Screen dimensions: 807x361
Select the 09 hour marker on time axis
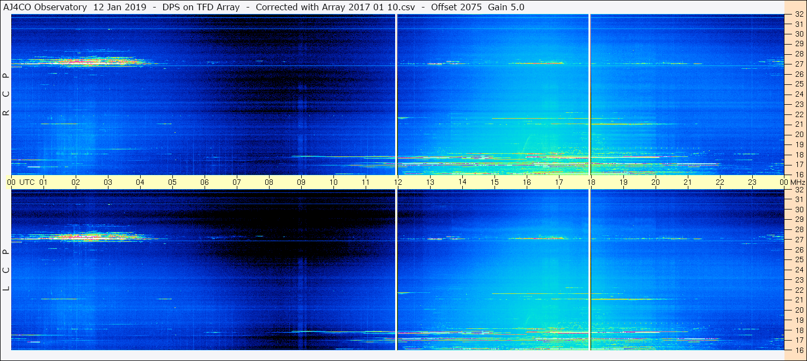[x=301, y=182]
